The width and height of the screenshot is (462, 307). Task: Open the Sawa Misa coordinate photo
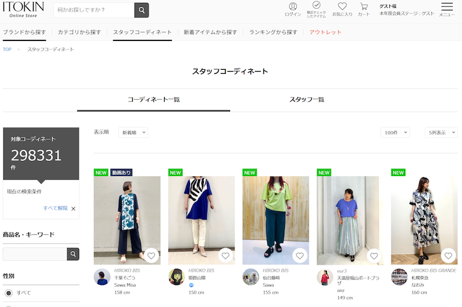click(x=127, y=220)
